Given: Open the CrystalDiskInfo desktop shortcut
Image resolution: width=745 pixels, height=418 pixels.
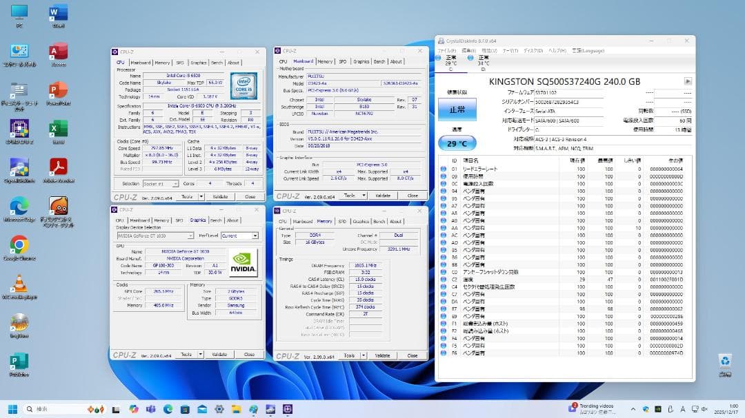Looking at the screenshot, I should (x=19, y=165).
